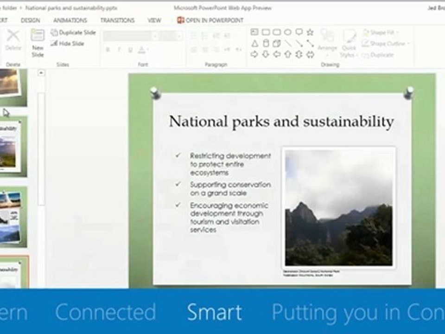This screenshot has height=334, width=445.
Task: Click the slide title National parks and sustainability
Action: click(x=281, y=122)
